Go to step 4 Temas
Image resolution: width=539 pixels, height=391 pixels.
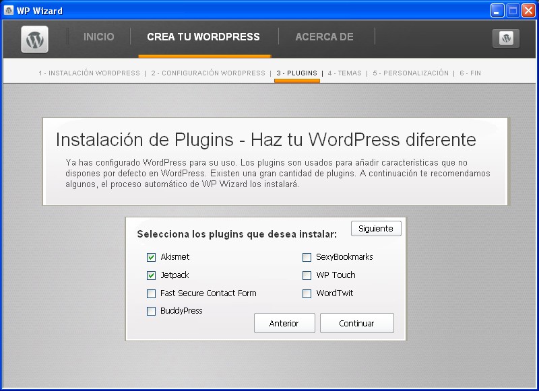tap(345, 73)
